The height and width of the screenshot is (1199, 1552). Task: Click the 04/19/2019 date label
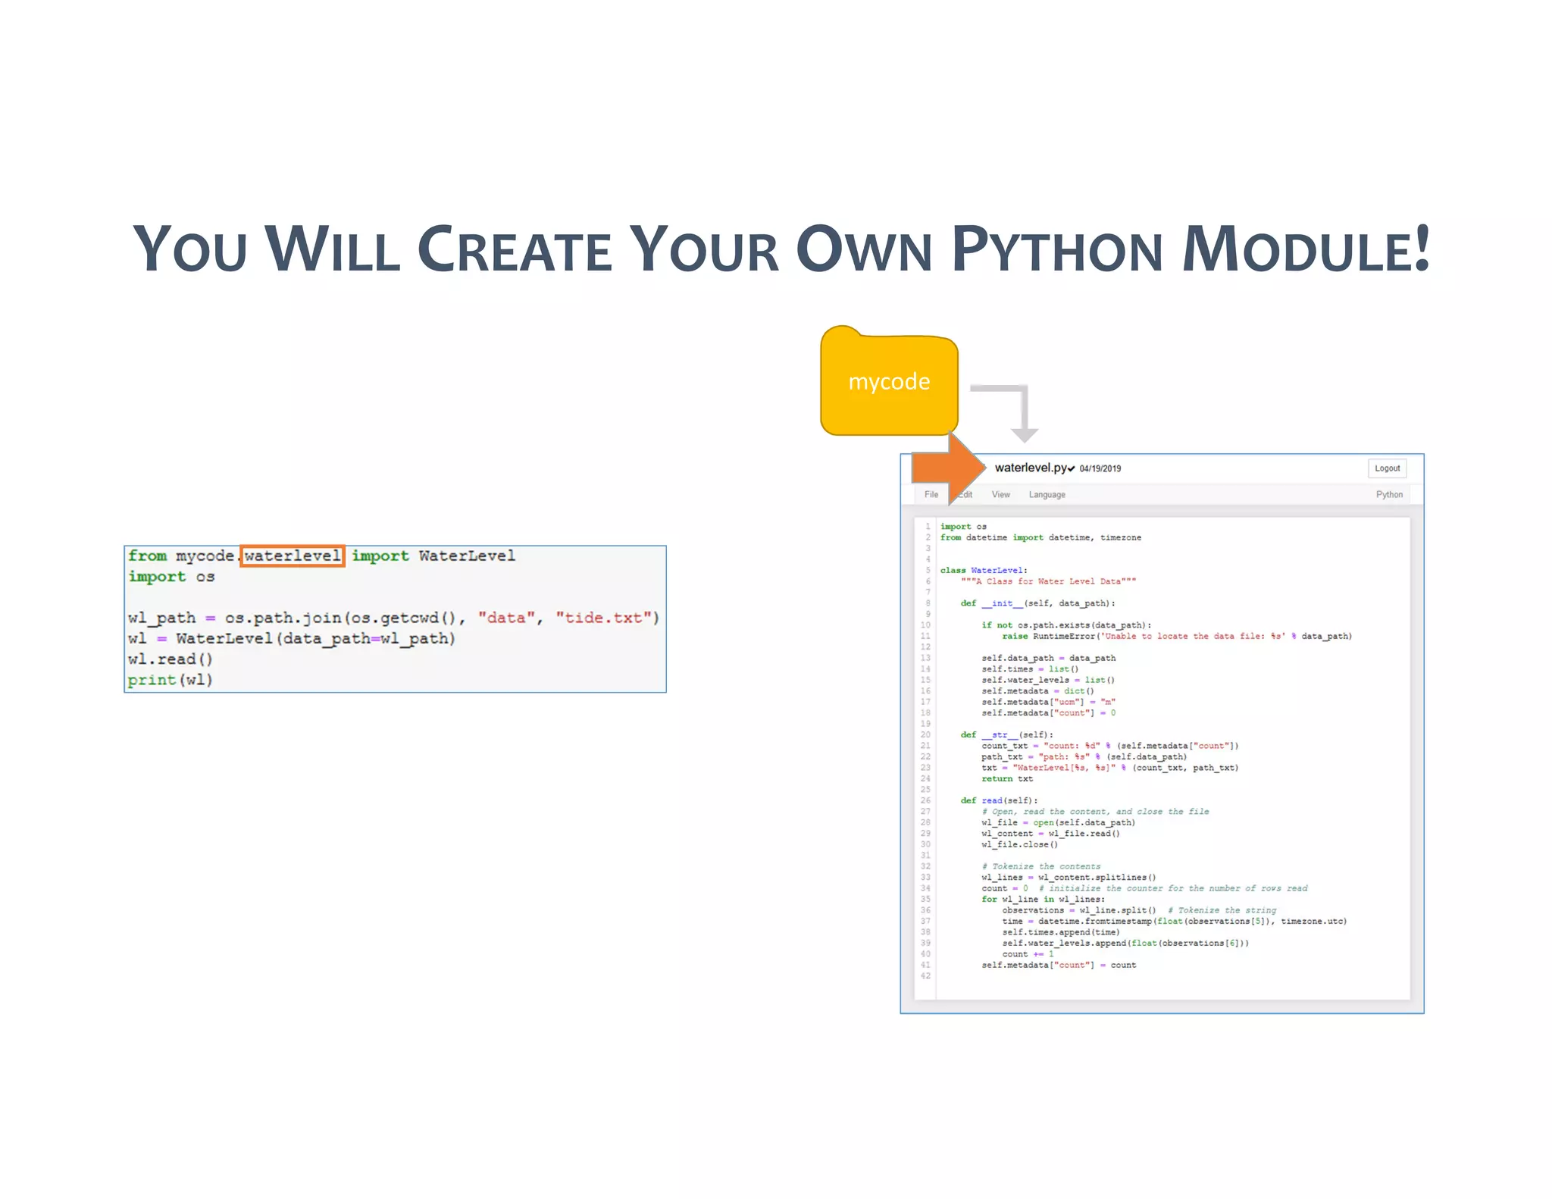(1100, 469)
